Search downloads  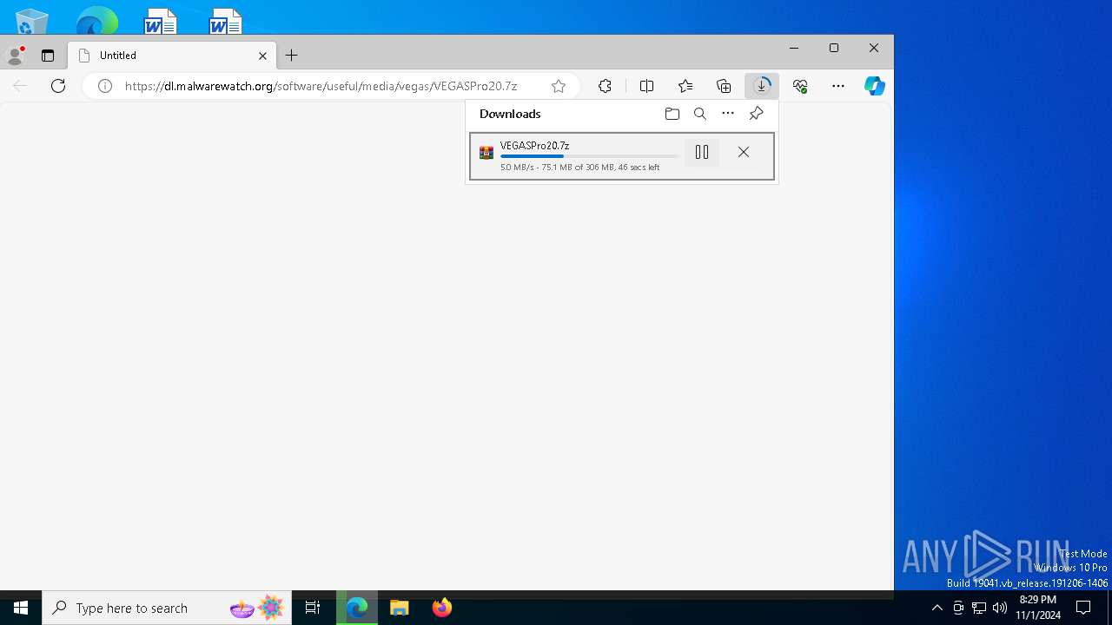700,114
